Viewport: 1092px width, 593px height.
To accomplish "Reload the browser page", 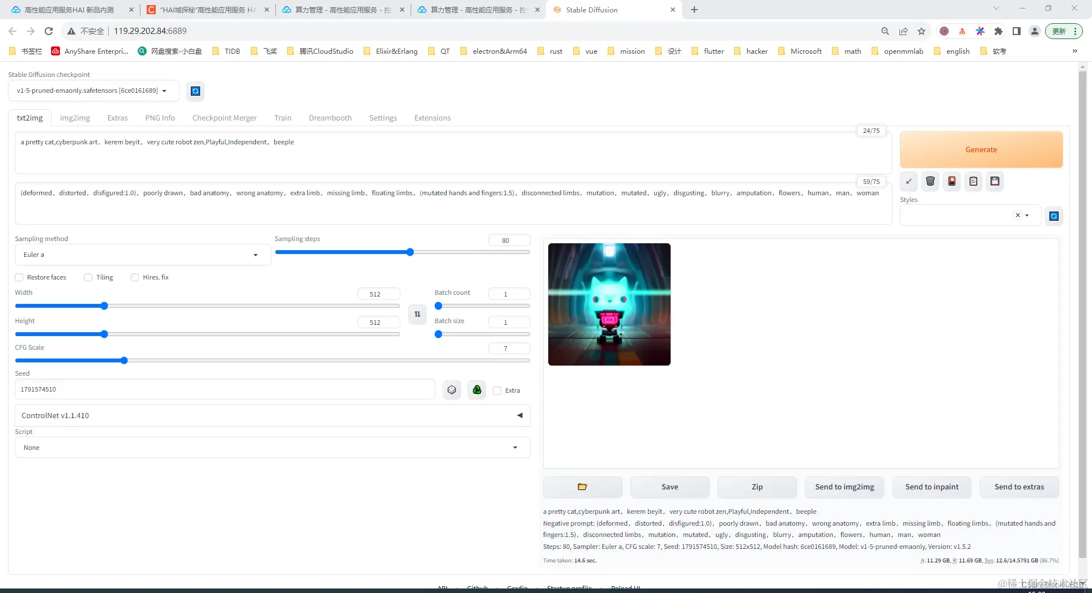I will (x=49, y=31).
